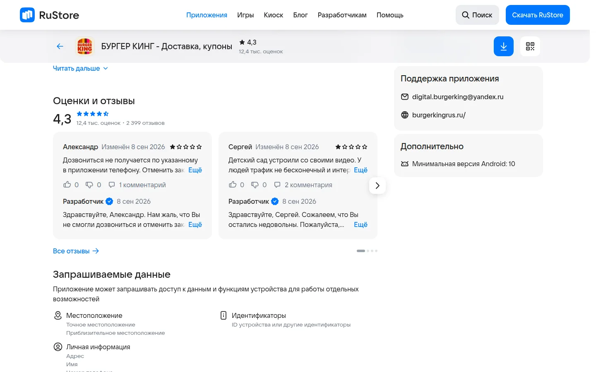Open the Киоск section
596x372 pixels.
[x=274, y=15]
